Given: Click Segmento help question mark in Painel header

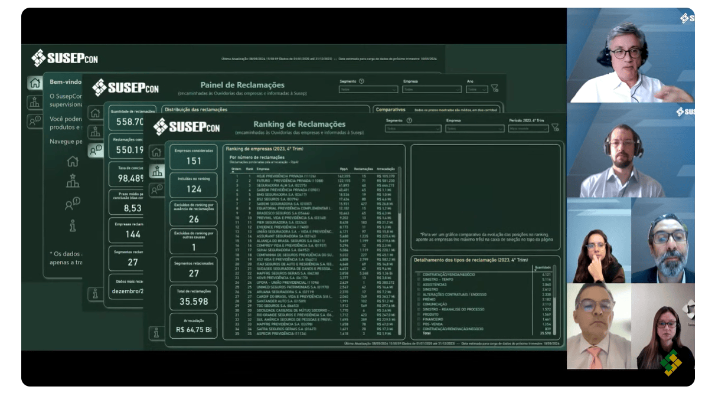Looking at the screenshot, I should 361,81.
